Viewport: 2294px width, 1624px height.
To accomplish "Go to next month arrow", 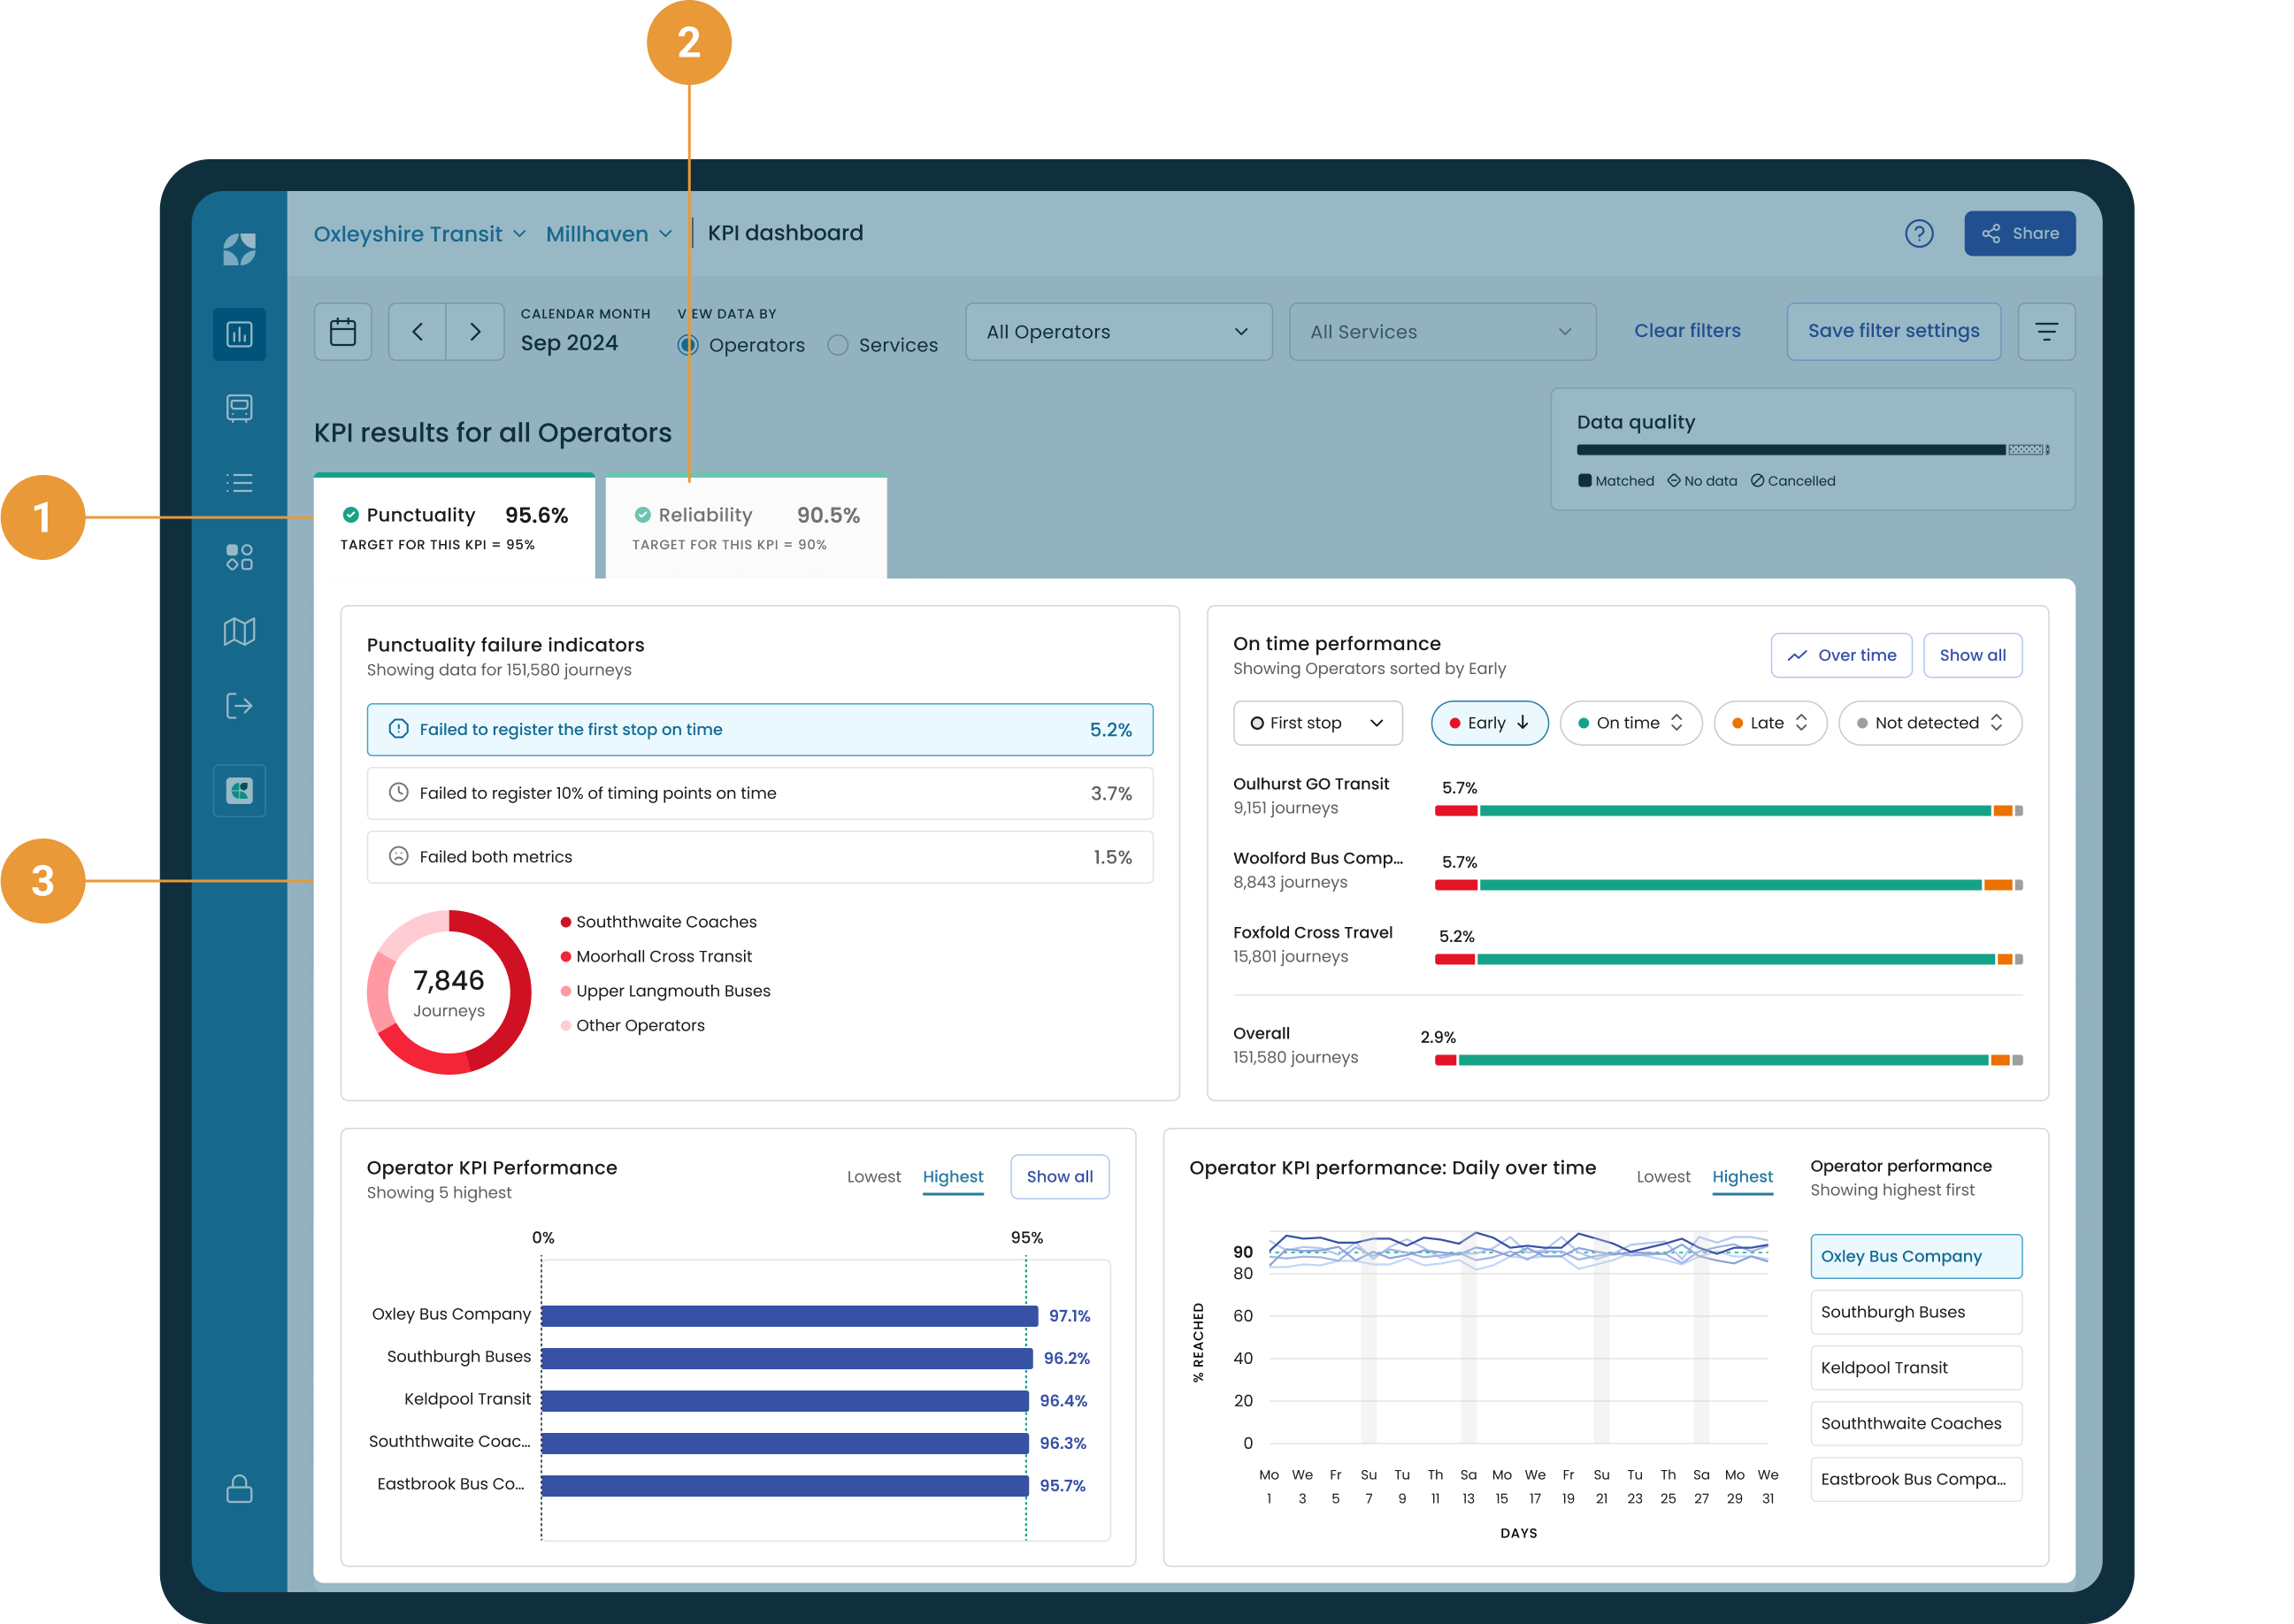I will (475, 332).
